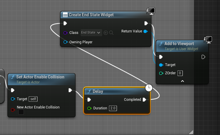
Task: Select the Add to Viewport node title
Action: [179, 44]
